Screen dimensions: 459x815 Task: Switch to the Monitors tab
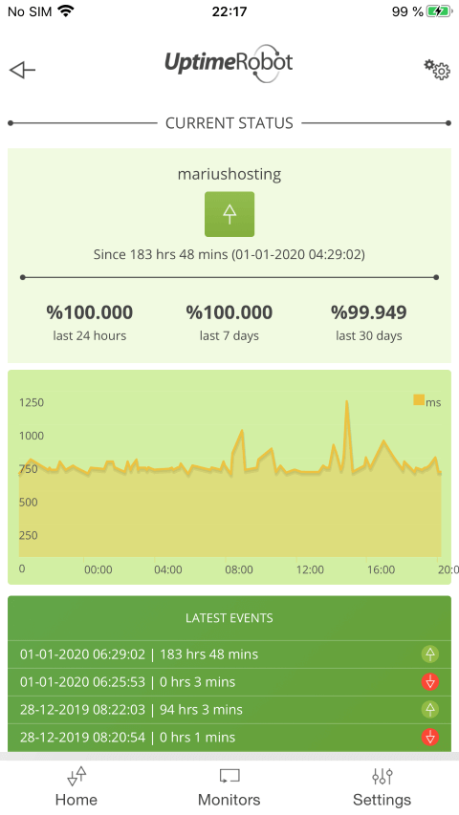(229, 787)
